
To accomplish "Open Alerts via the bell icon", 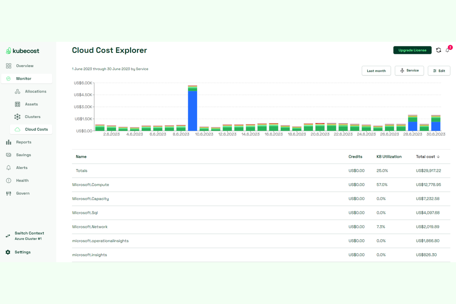I will click(8, 168).
